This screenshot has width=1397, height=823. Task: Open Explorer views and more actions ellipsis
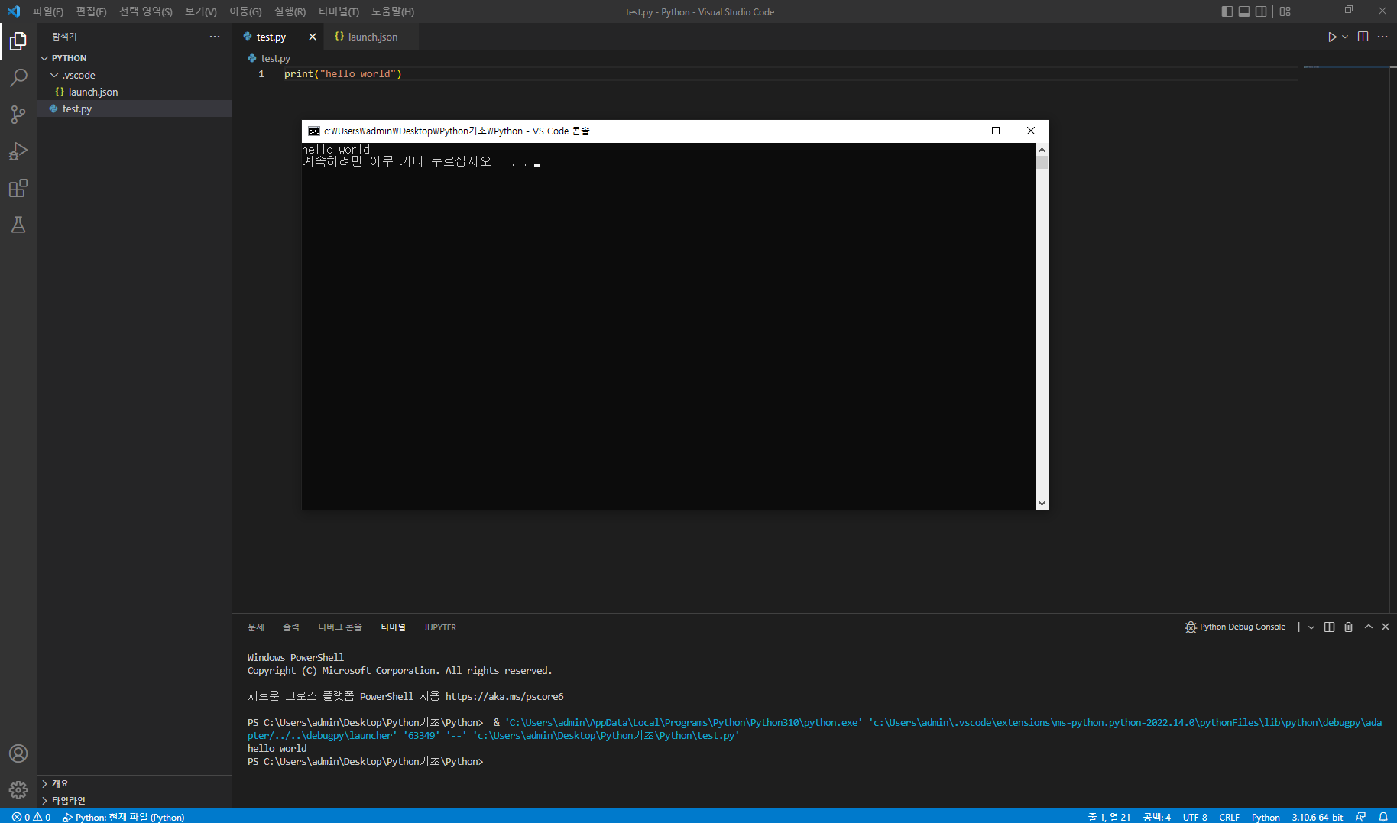click(215, 37)
